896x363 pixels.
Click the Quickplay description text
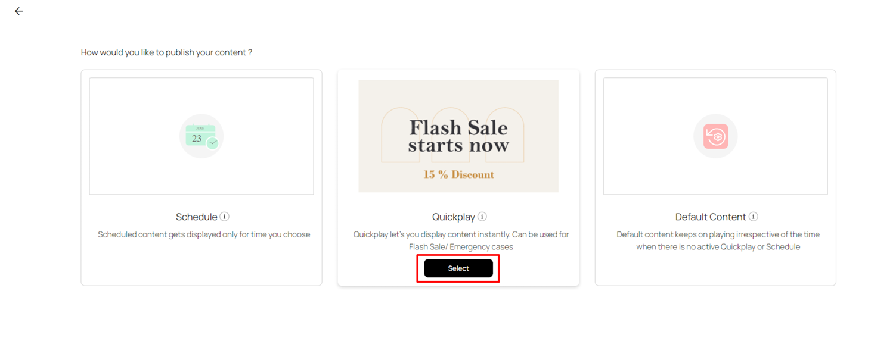coord(461,240)
